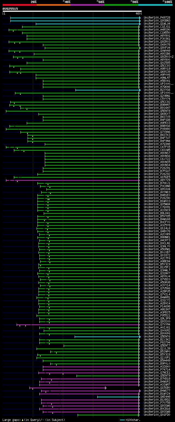Viewport: 175px width, 422px height.
Task: Click subject label UniRef100_A9XNS7
Action: point(157,153)
